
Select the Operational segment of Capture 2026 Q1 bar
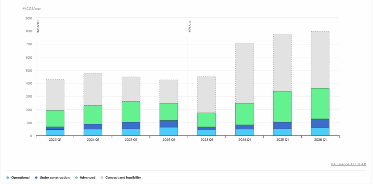point(169,131)
